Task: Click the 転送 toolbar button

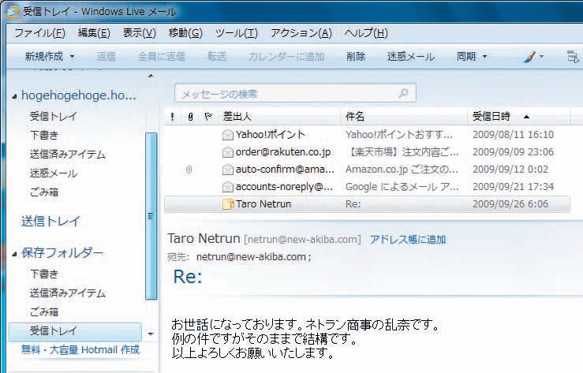Action: coord(217,57)
